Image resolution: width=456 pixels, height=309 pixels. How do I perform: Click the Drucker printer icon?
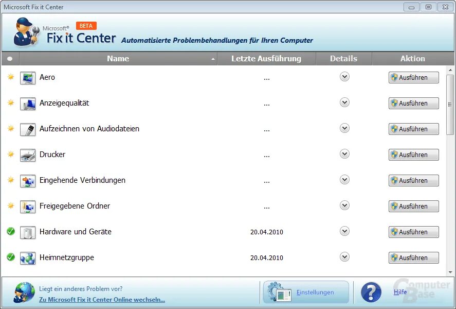coord(28,155)
